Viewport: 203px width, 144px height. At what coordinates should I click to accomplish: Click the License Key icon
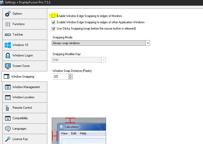pos(8,139)
